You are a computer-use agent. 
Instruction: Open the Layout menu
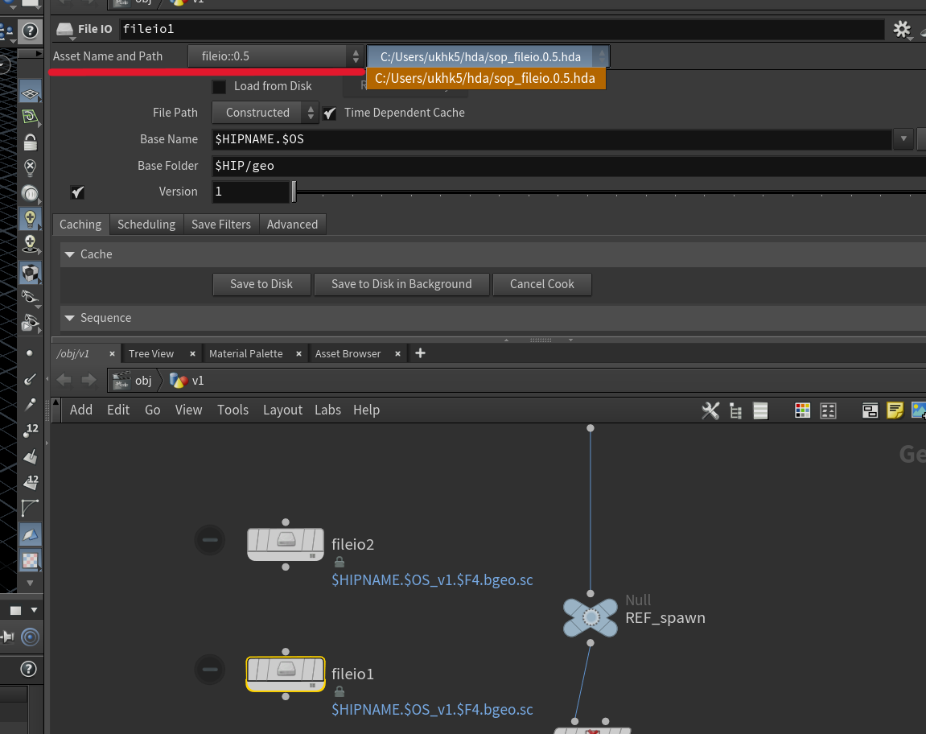pyautogui.click(x=282, y=410)
